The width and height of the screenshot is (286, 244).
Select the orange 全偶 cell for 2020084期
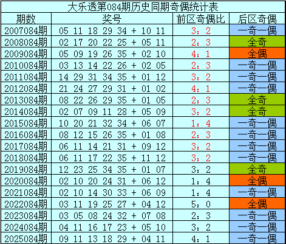coord(257,181)
